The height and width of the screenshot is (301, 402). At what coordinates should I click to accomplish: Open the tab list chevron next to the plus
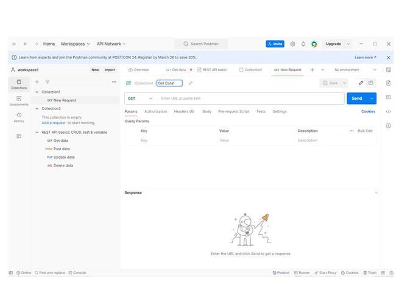(x=323, y=70)
